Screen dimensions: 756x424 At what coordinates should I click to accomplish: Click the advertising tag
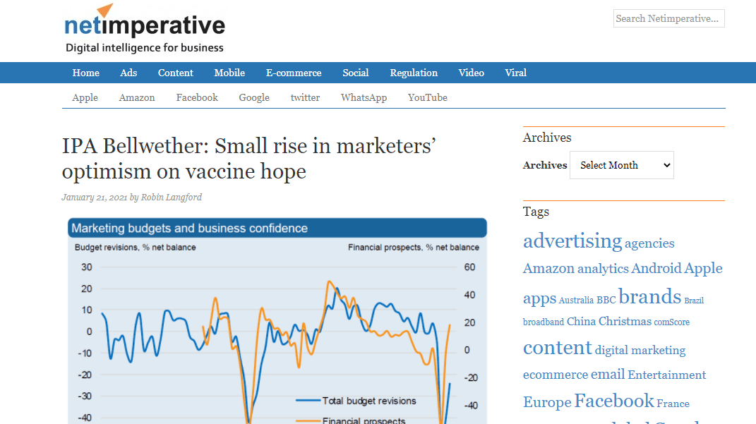[x=572, y=241]
